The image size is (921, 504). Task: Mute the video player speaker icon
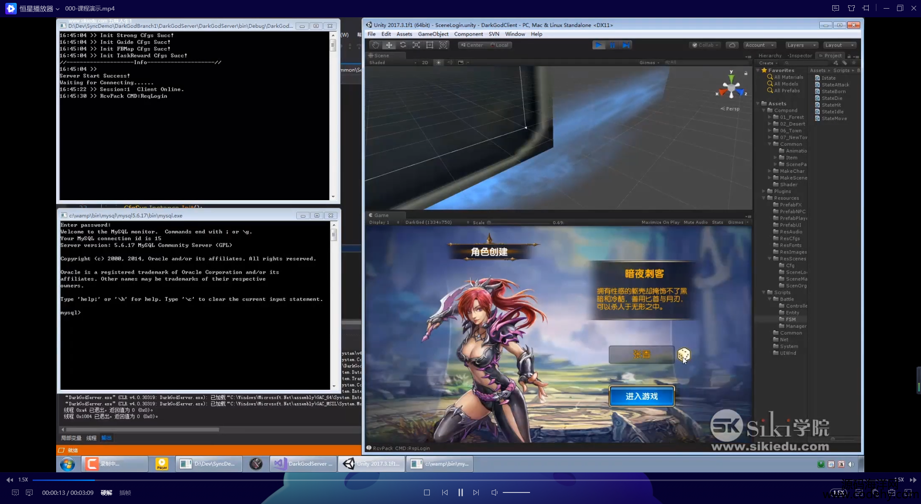click(x=494, y=492)
